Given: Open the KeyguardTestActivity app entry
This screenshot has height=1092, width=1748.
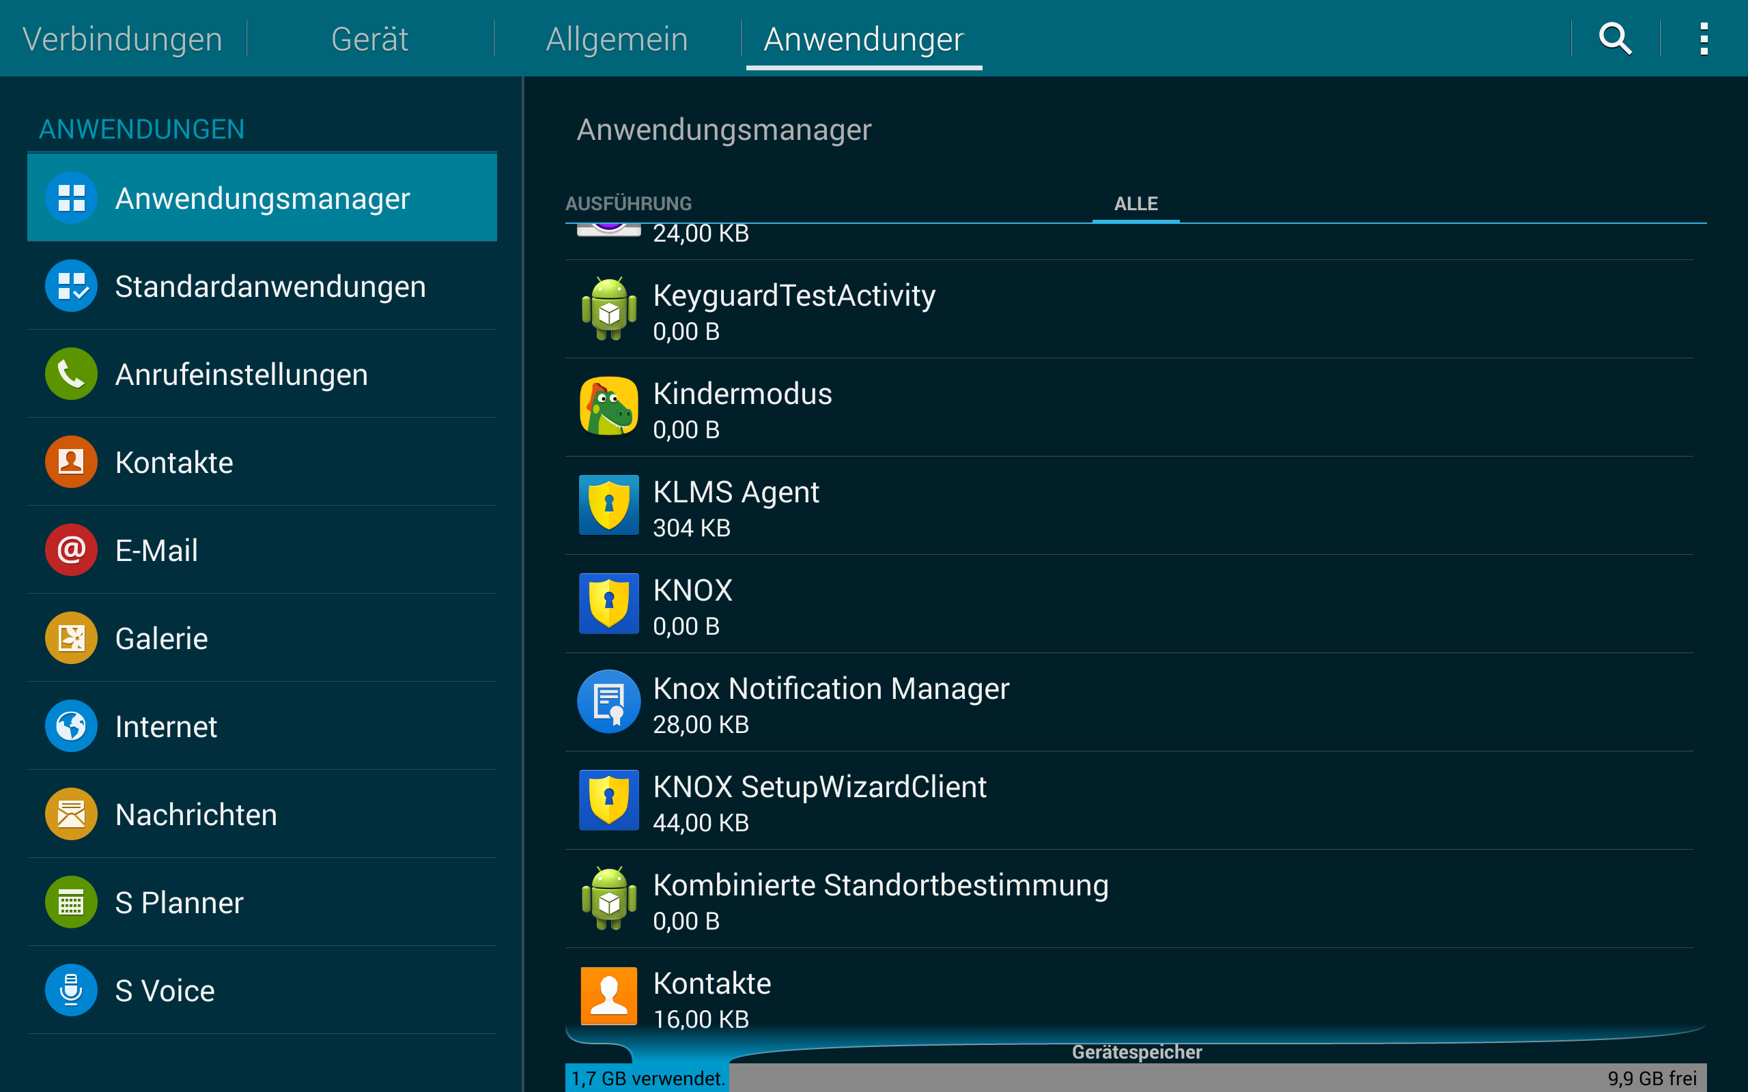Looking at the screenshot, I should (1129, 309).
